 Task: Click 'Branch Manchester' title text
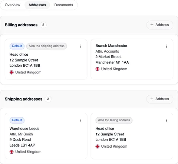111,46
